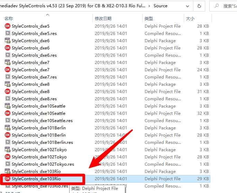237x193 pixels.
Task: Select the StyleControls_dxe10Seattle.res file name
Action: pyautogui.click(x=42, y=120)
